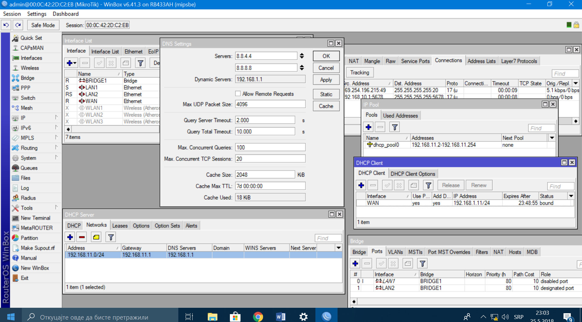
Task: Open Radius in sidebar
Action: point(28,198)
